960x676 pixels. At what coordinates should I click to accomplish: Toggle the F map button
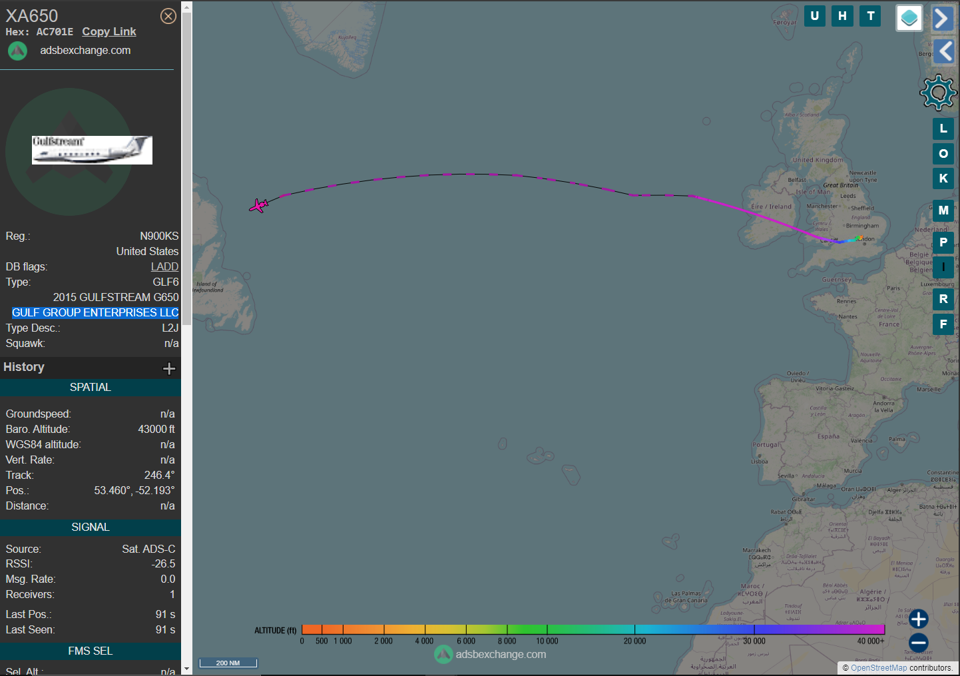click(x=943, y=324)
